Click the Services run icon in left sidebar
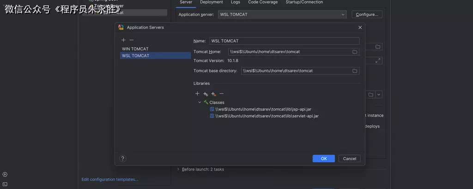Image resolution: width=473 pixels, height=189 pixels. (x=5, y=174)
